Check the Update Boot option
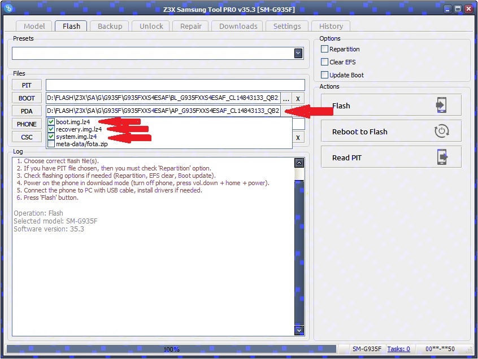 (325, 75)
